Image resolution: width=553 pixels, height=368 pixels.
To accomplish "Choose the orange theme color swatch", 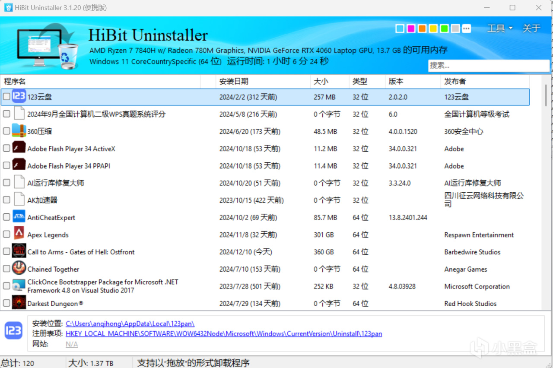I will [x=422, y=29].
